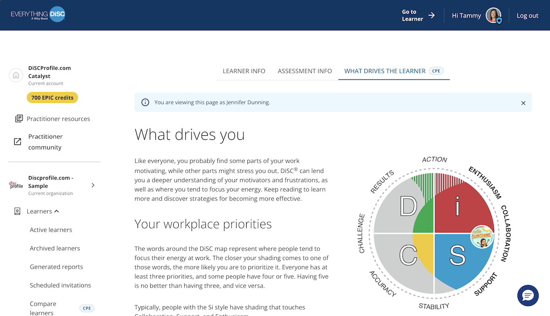Click the CPE badge on the active tab
Screen dimensions: 550x316
click(436, 71)
